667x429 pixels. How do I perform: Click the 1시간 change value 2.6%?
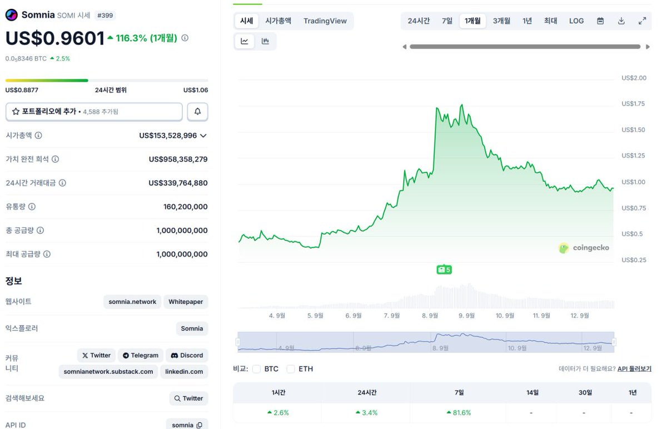point(278,413)
